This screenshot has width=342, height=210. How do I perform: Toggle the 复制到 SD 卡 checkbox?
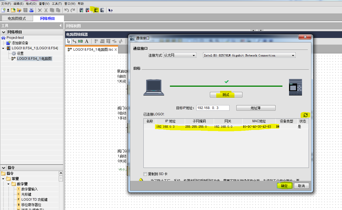click(145, 174)
